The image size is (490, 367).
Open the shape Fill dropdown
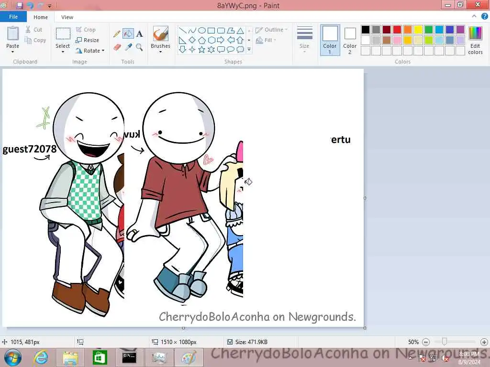pos(266,40)
